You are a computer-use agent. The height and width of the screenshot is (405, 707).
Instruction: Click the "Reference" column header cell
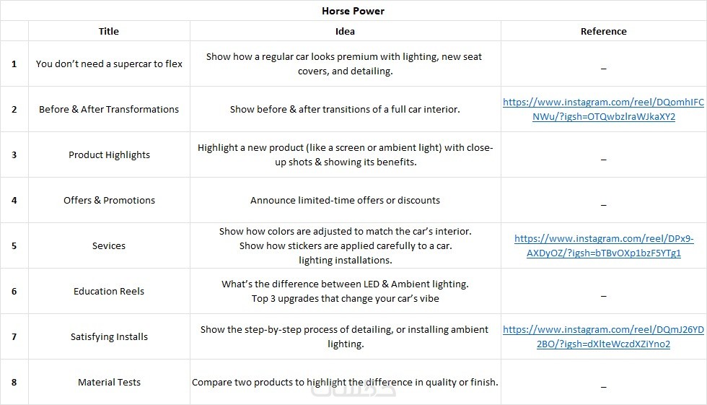pyautogui.click(x=603, y=31)
